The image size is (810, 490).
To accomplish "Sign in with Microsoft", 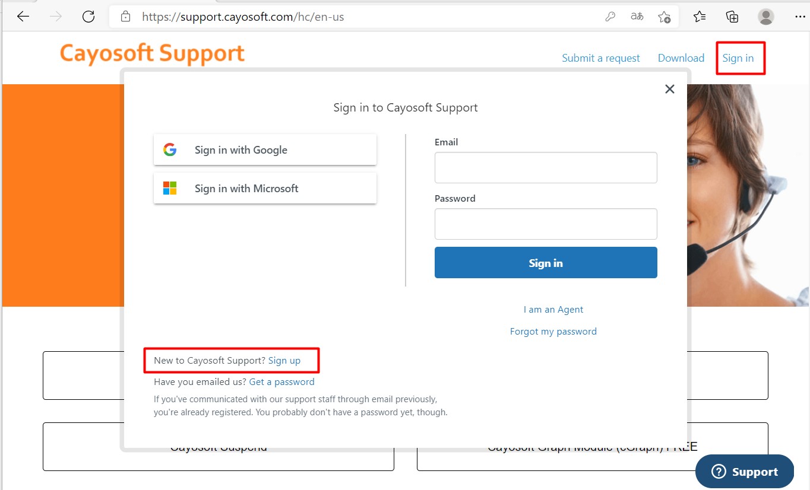I will pos(265,188).
